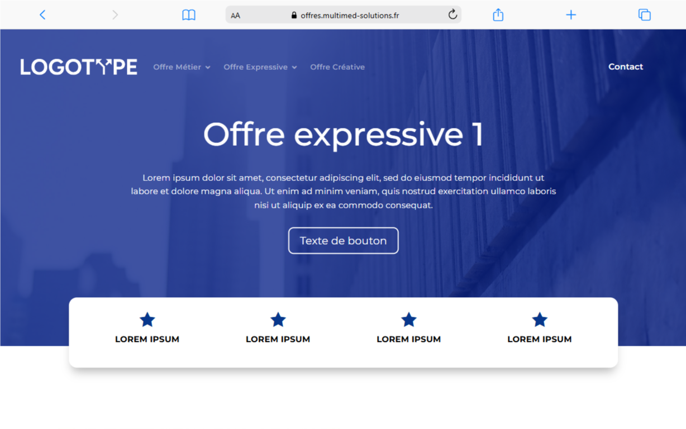Reload the page with the refresh icon
Image resolution: width=686 pixels, height=429 pixels.
pyautogui.click(x=452, y=15)
